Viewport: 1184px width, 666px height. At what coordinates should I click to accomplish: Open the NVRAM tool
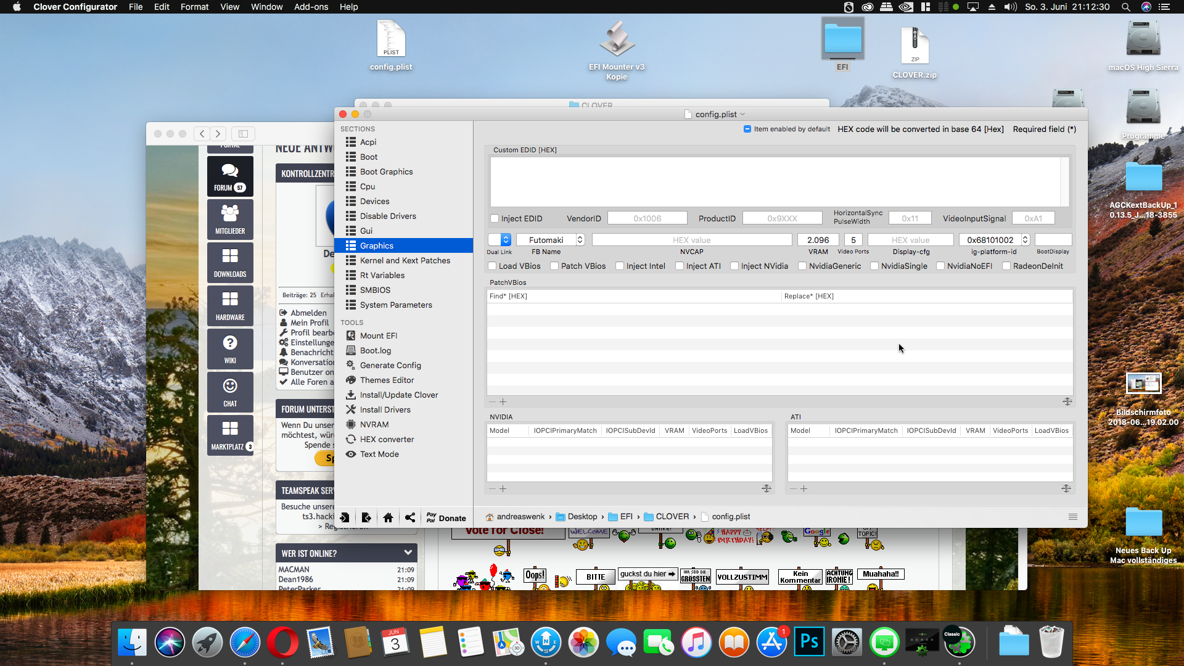[374, 424]
